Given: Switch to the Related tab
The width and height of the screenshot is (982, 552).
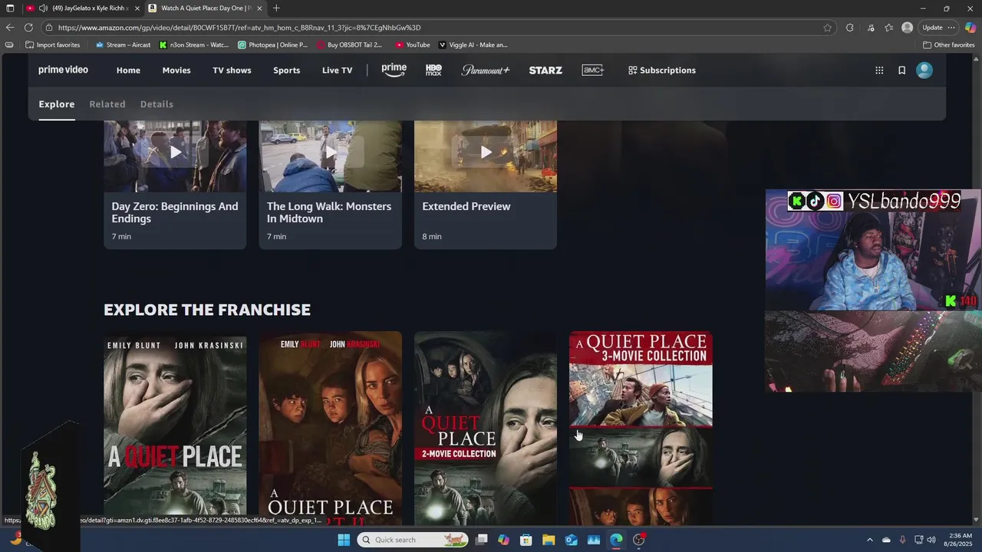Looking at the screenshot, I should tap(107, 104).
